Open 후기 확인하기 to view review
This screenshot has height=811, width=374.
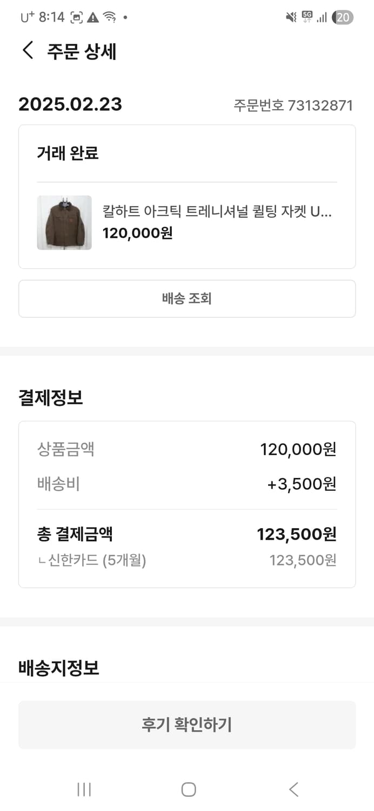[x=187, y=724]
